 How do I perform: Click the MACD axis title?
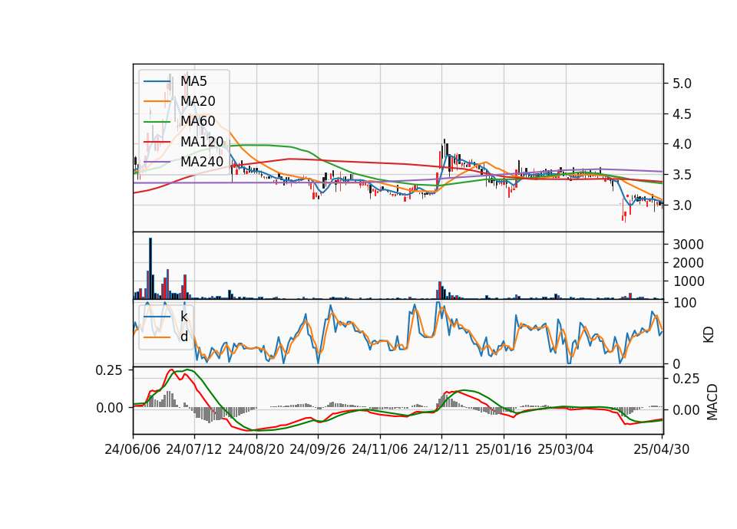click(x=712, y=402)
